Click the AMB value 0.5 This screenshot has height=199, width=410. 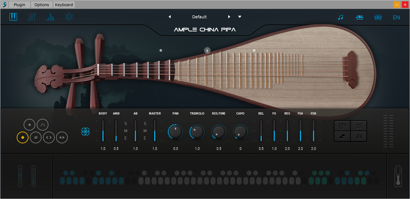pyautogui.click(x=116, y=149)
